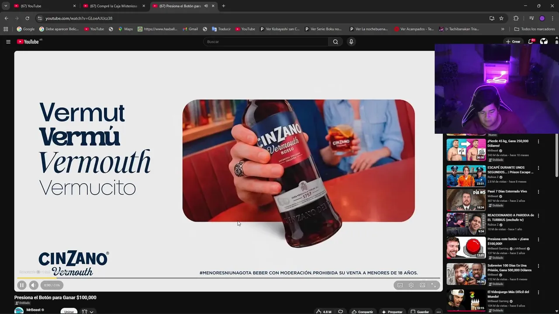This screenshot has width=559, height=314.
Task: Open 'REACCIONANDO A PARODIA DE EL TURBIUS' title
Action: click(x=511, y=217)
